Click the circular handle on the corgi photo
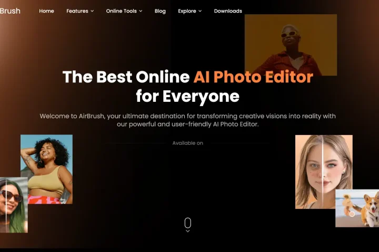379x252 pixels. coord(352,214)
